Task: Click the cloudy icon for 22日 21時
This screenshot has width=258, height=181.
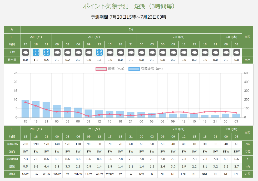Action: 215,52
